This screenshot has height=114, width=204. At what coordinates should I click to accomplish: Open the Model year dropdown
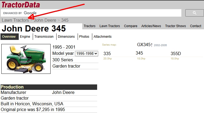pyautogui.click(x=87, y=53)
